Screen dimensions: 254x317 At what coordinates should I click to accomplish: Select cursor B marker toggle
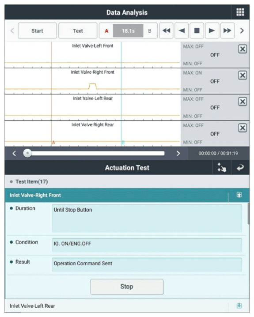[x=150, y=31]
